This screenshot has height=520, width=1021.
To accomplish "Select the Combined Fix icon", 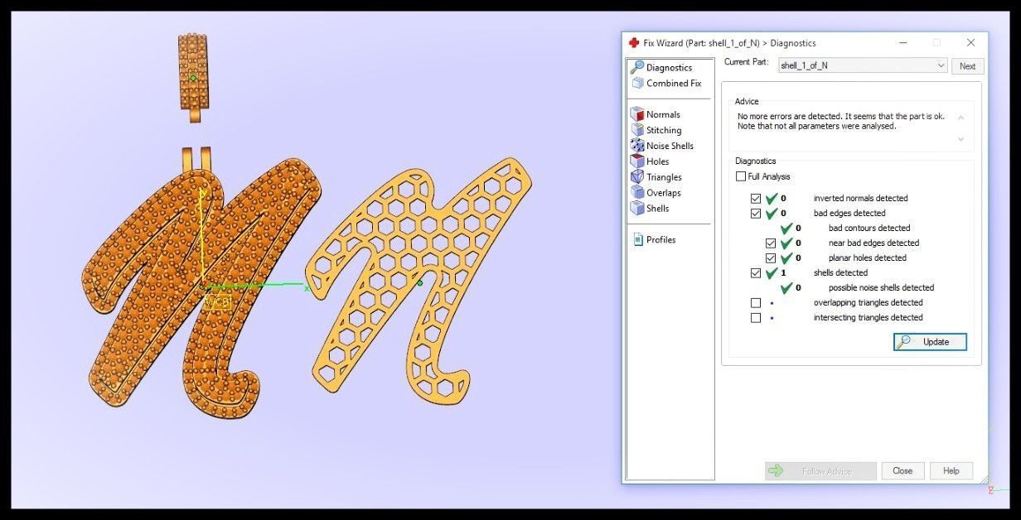I will [637, 83].
